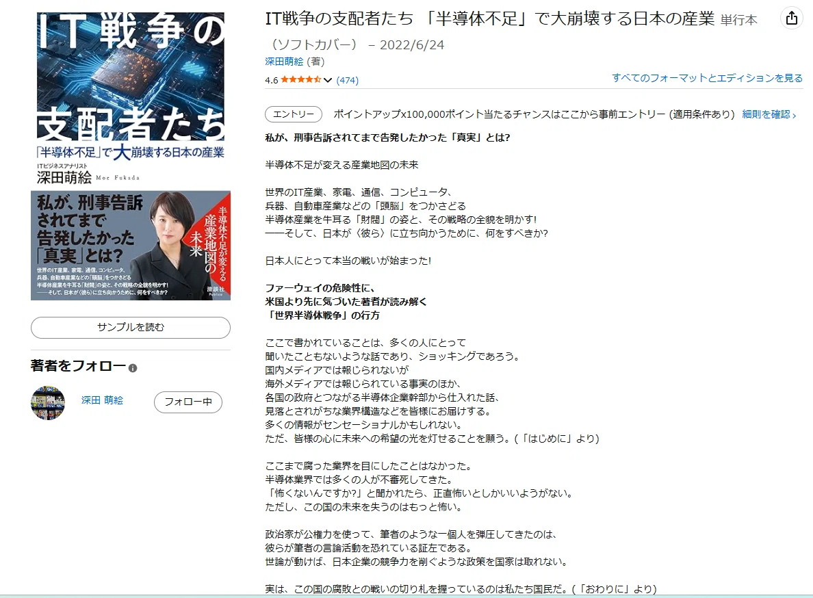View すべてのフォーマットとエディションを見る
The image size is (813, 598).
707,78
